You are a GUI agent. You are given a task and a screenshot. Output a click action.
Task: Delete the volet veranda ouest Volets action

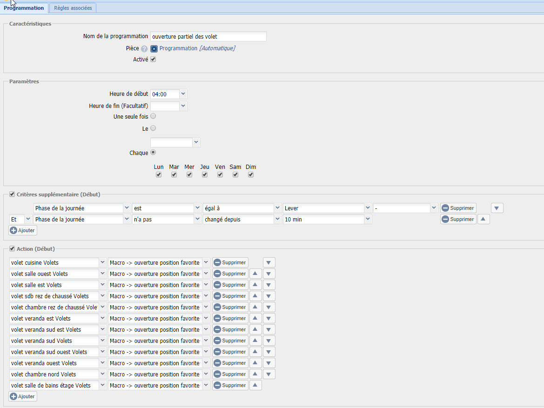230,363
